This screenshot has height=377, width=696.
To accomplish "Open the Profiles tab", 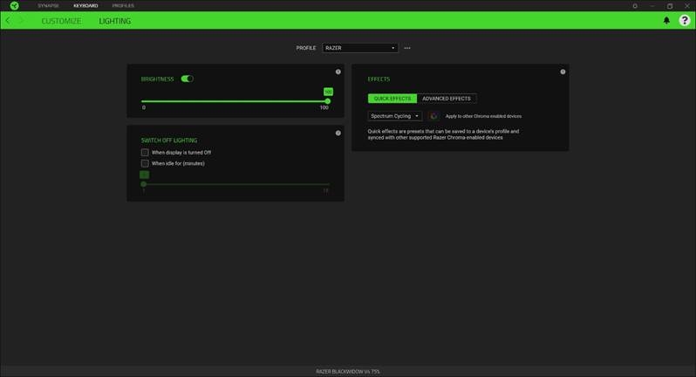I will 123,6.
